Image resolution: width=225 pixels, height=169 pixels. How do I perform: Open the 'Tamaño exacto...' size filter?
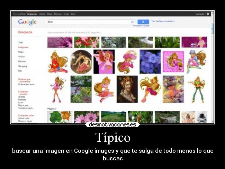tap(26, 108)
